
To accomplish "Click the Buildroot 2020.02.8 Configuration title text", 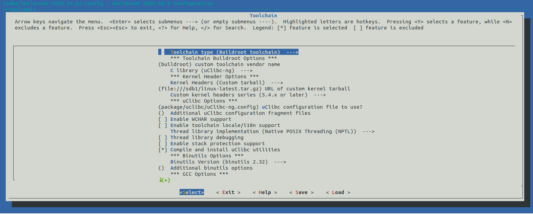I will pos(163,3).
